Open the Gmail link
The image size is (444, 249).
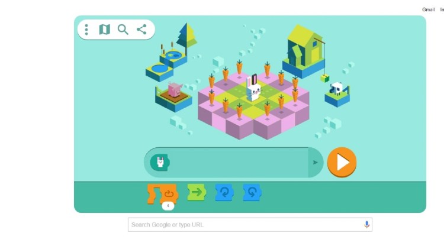428,9
